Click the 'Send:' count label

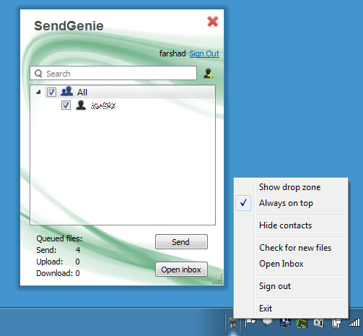click(46, 250)
